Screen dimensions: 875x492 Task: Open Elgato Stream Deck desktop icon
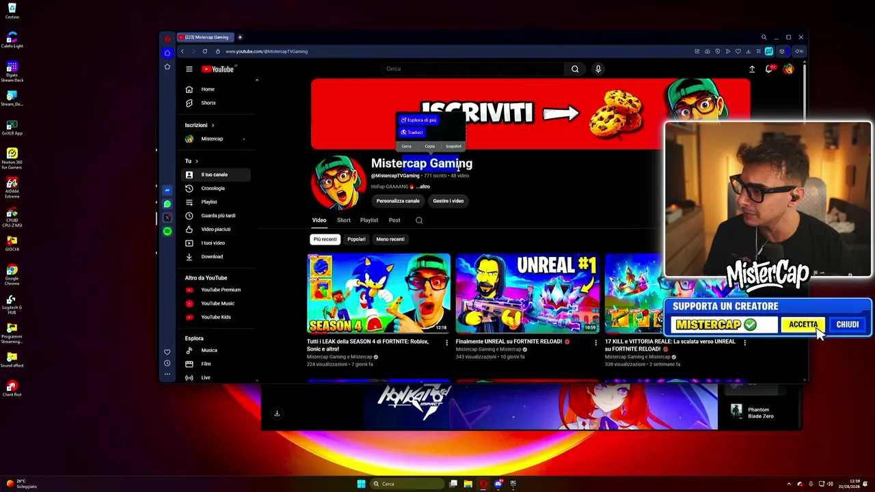click(x=12, y=71)
